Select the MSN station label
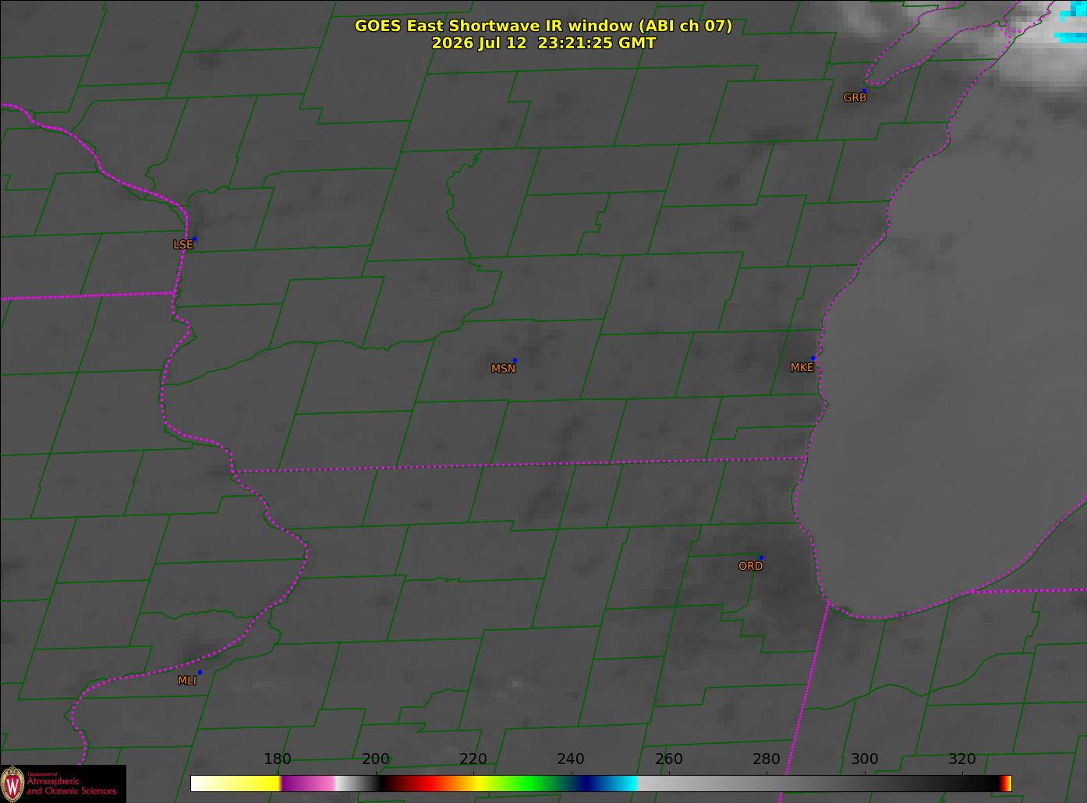 click(503, 369)
